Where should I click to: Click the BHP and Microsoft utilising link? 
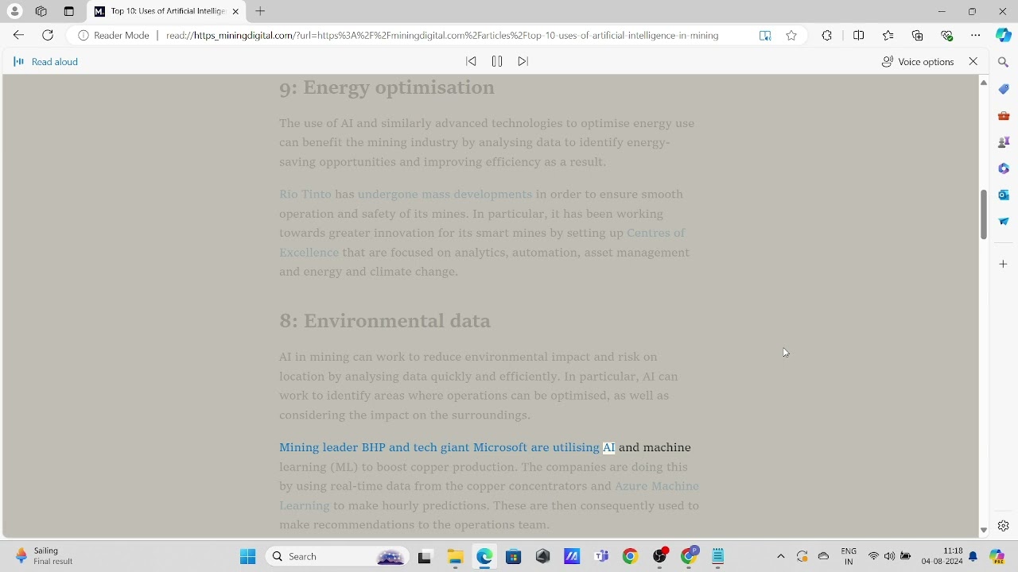[x=439, y=448]
